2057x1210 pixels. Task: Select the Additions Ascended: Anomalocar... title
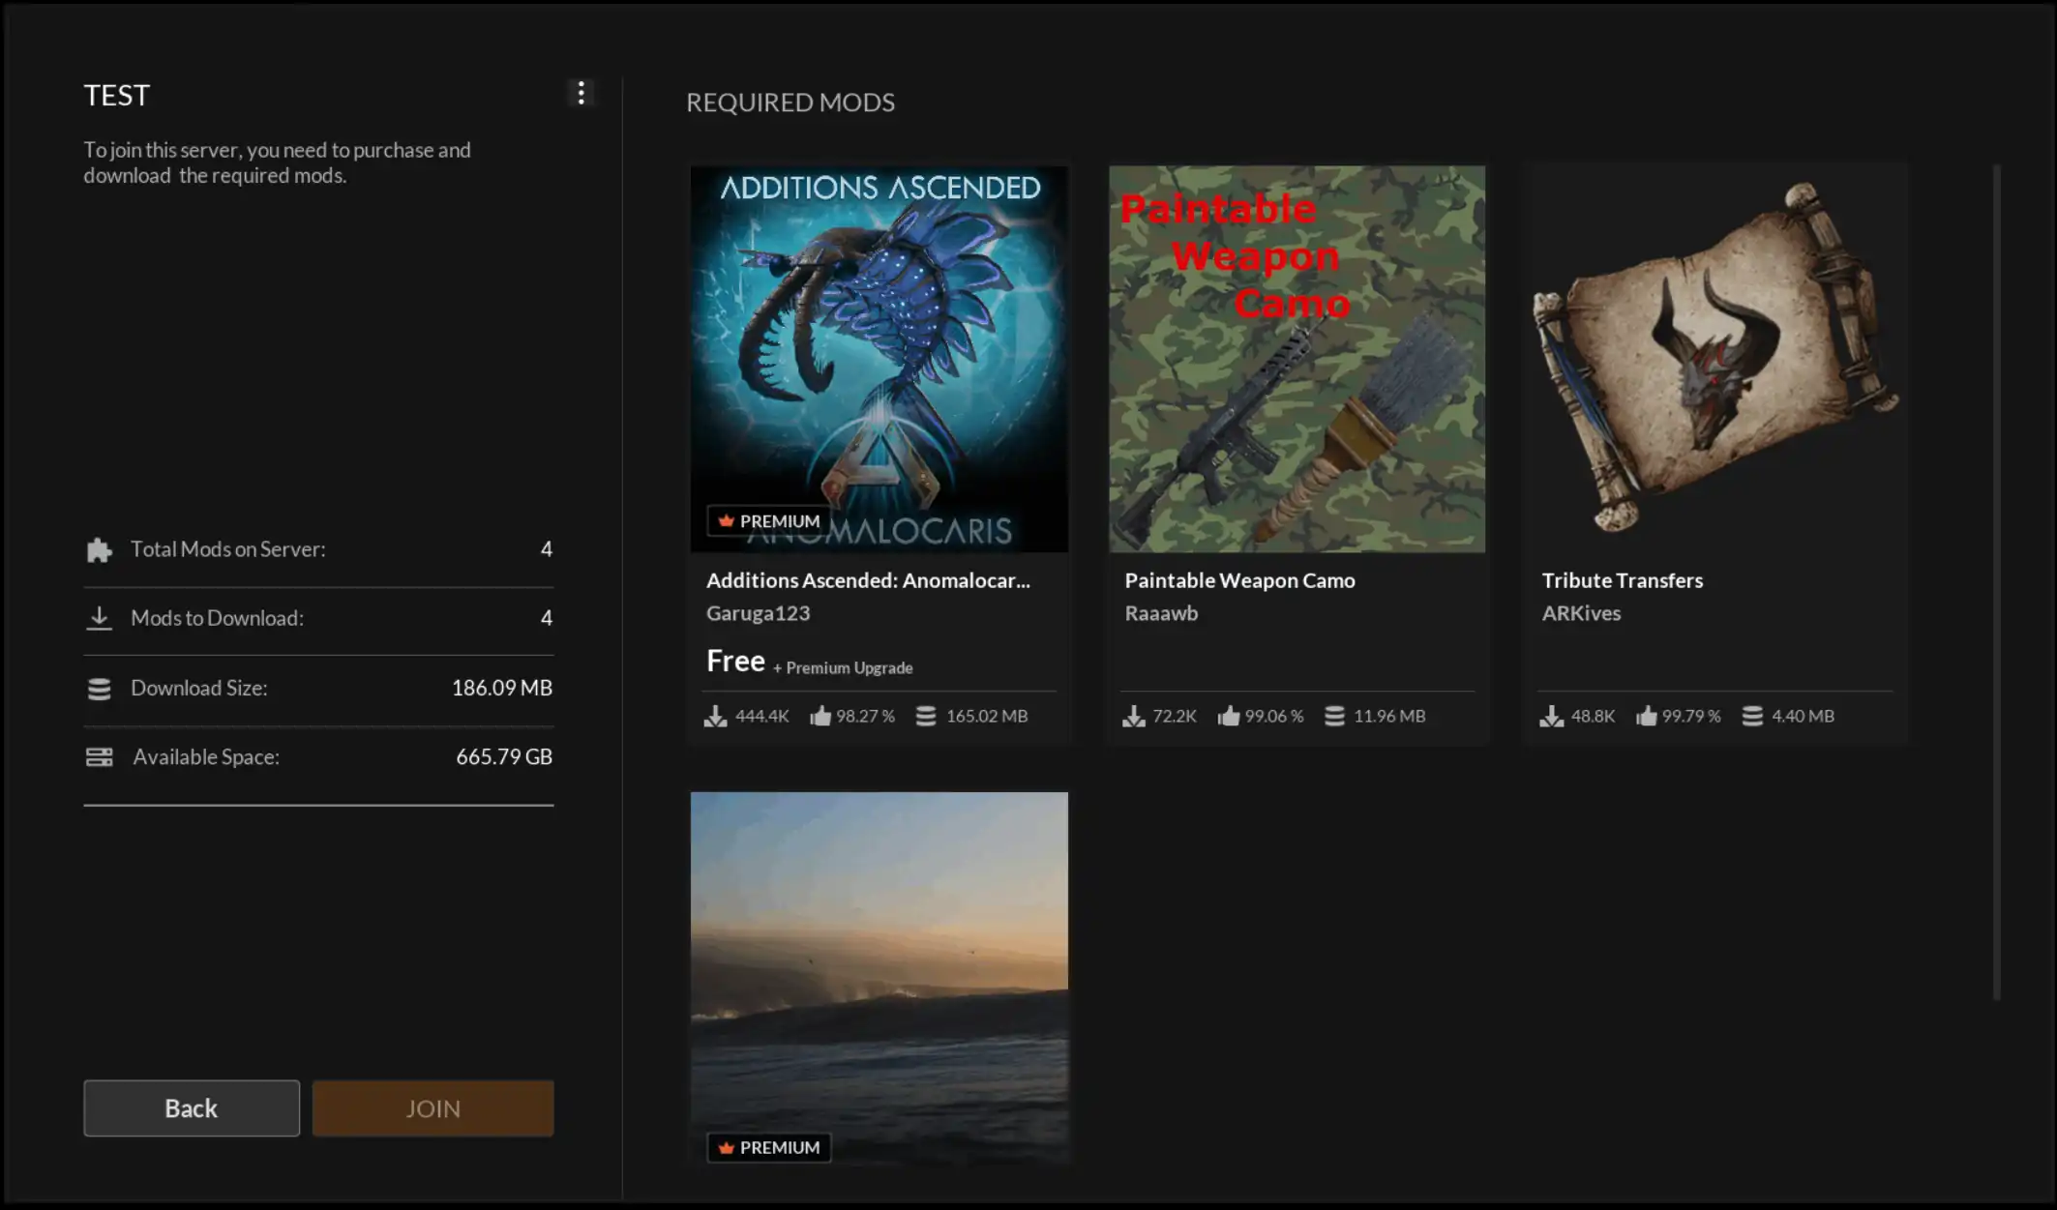coord(868,580)
